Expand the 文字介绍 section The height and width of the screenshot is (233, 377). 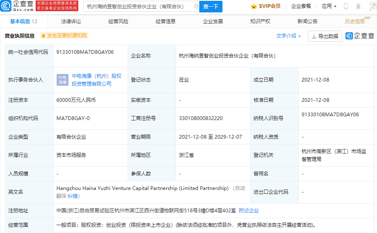pos(288,36)
